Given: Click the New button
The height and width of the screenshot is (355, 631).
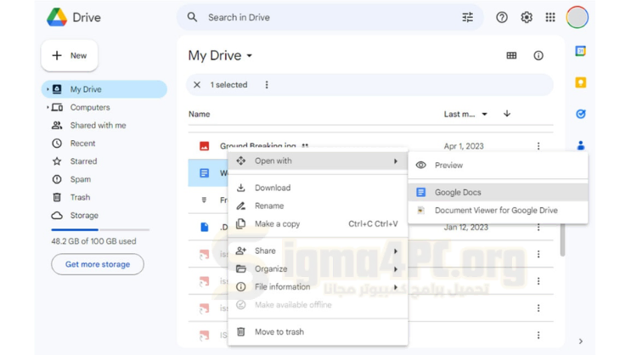Looking at the screenshot, I should click(x=70, y=55).
